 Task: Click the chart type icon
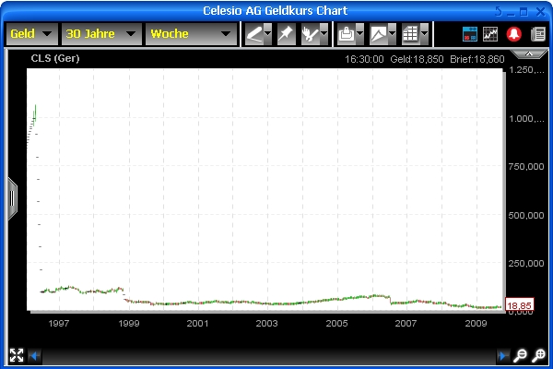pos(379,34)
